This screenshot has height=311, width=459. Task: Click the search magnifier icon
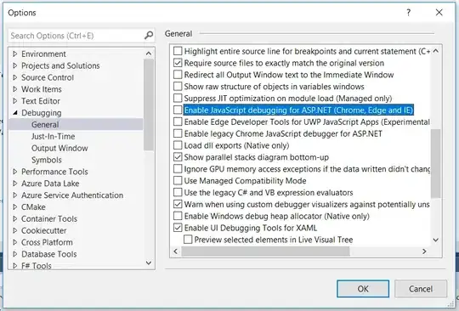point(149,36)
